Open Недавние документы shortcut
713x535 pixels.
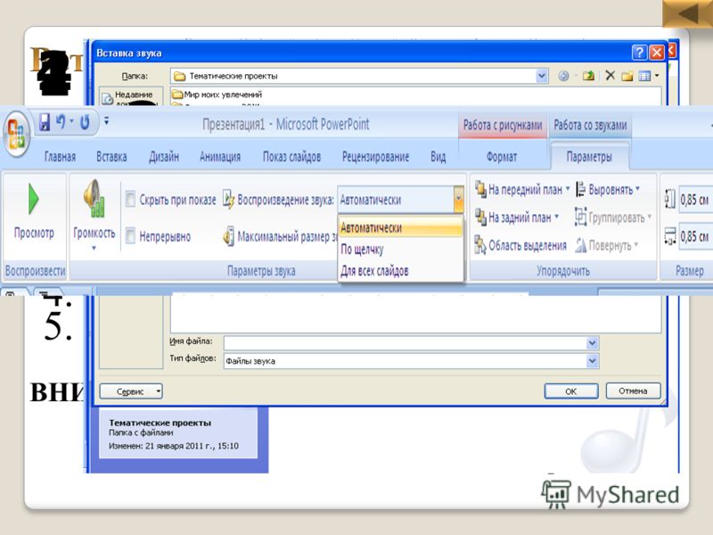click(x=130, y=97)
